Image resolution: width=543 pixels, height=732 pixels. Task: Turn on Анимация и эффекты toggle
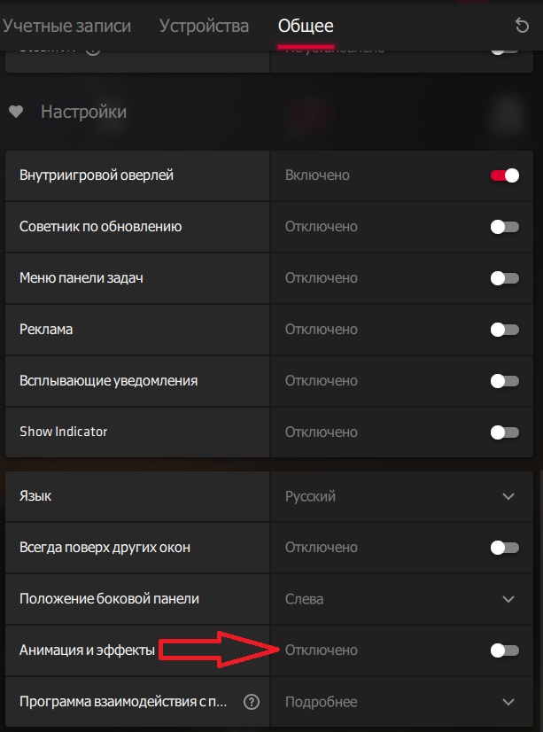tap(505, 650)
